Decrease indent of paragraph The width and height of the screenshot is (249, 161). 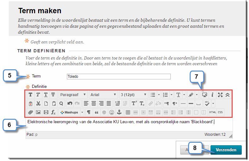[125, 104]
